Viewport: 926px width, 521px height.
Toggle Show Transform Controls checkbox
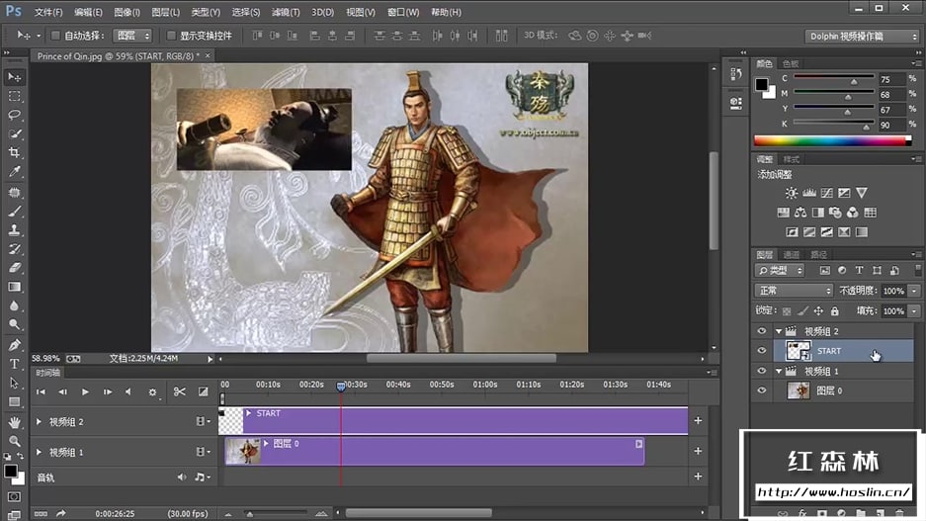pyautogui.click(x=171, y=36)
